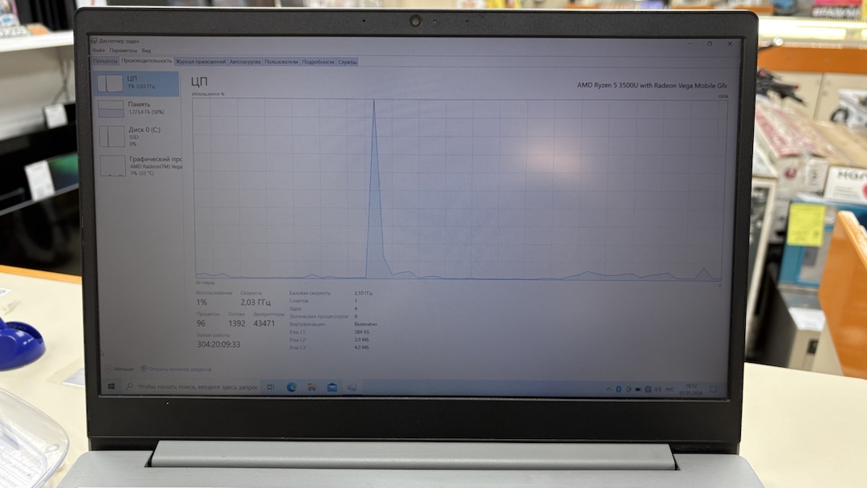Open the Подробности tab
Image resolution: width=867 pixels, height=488 pixels.
(x=318, y=62)
